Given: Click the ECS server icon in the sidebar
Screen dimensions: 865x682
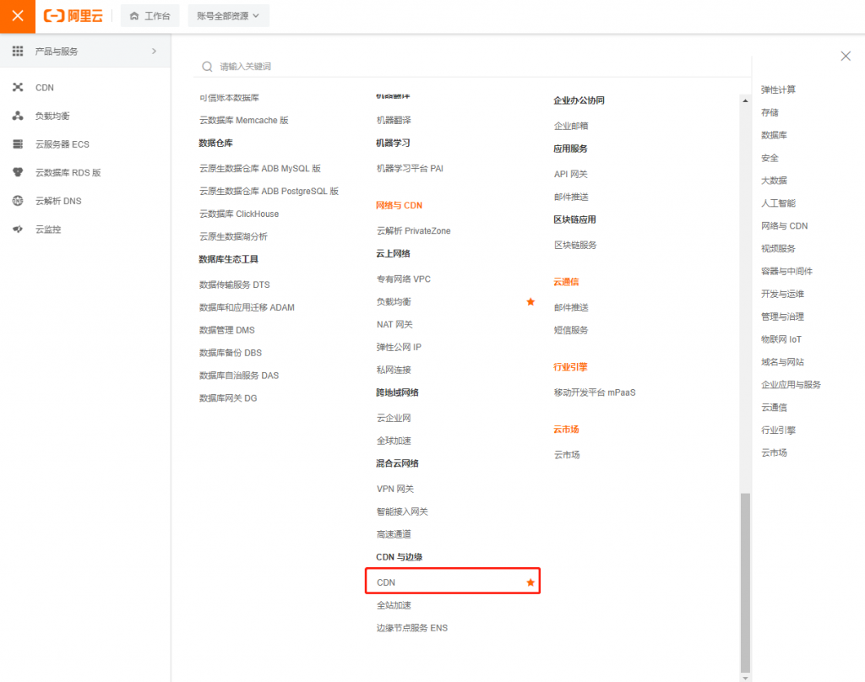Looking at the screenshot, I should (x=18, y=143).
